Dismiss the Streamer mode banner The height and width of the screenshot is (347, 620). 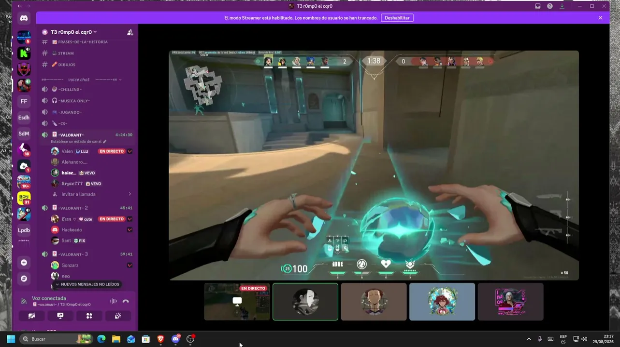[601, 18]
